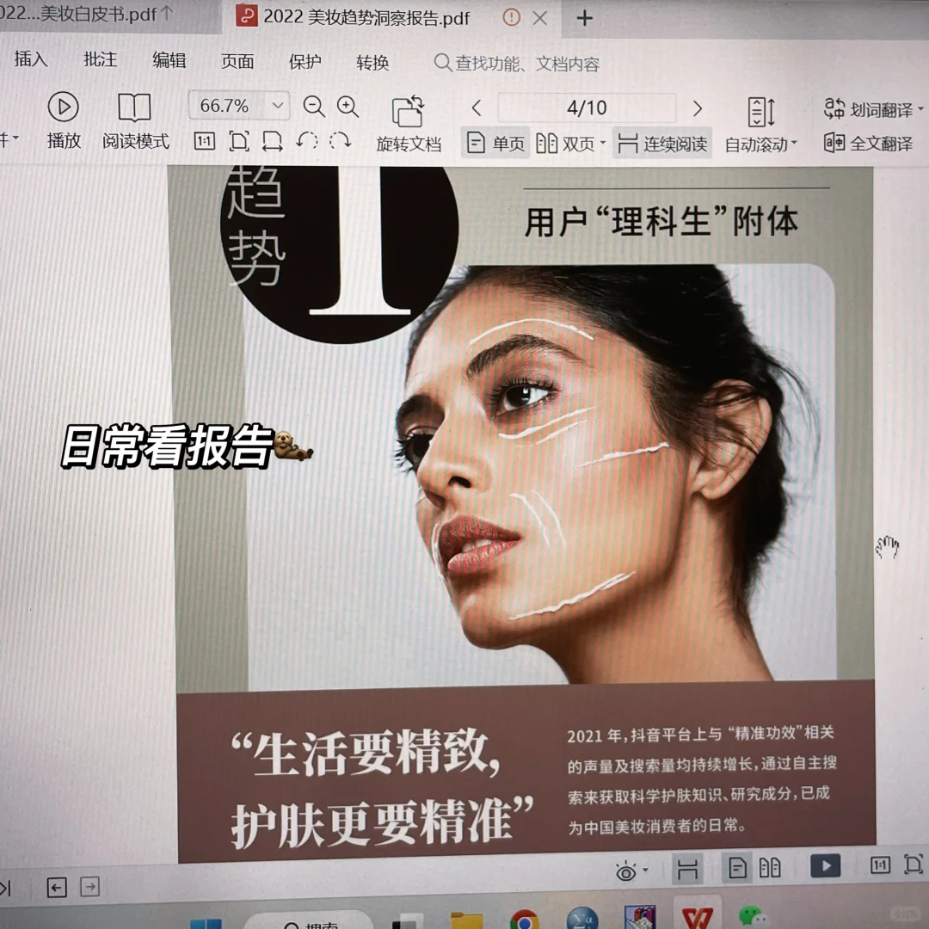This screenshot has height=929, width=929.
Task: Go to the next page arrow
Action: coord(698,108)
